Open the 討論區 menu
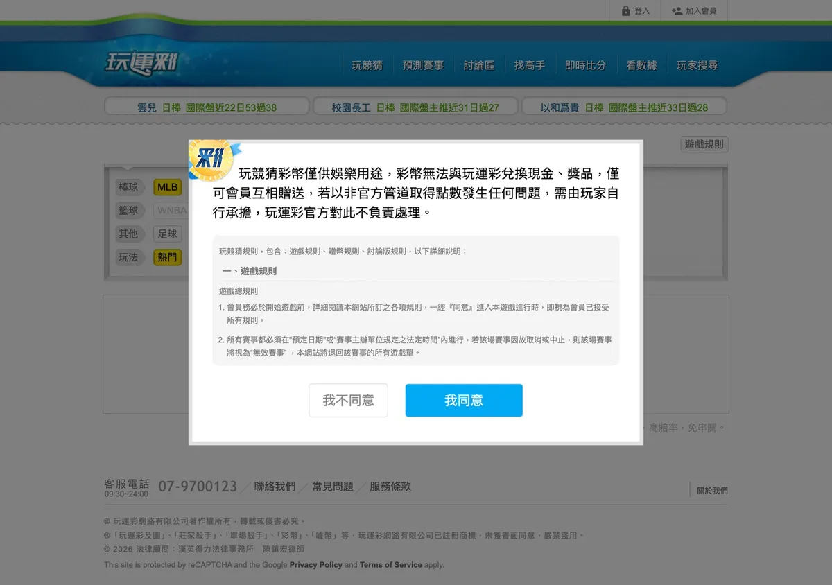This screenshot has height=585, width=832. point(479,65)
